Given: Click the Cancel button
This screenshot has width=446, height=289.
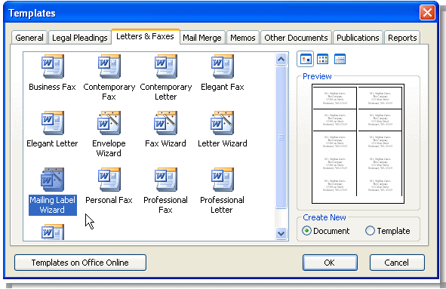Looking at the screenshot, I should point(397,263).
